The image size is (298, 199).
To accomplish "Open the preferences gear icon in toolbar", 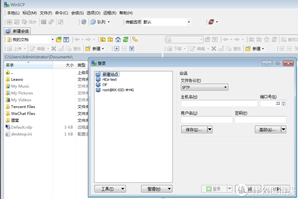I will pyautogui.click(x=83, y=22).
